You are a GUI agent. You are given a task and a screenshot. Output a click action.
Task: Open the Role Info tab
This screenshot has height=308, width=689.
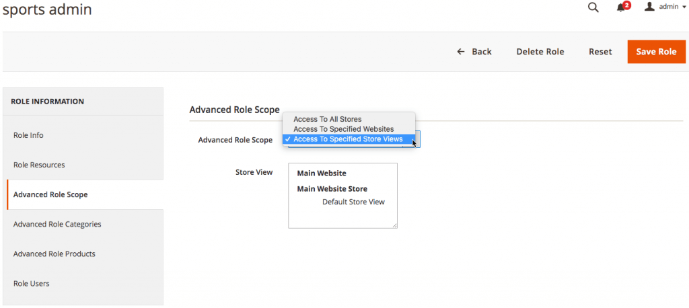28,135
